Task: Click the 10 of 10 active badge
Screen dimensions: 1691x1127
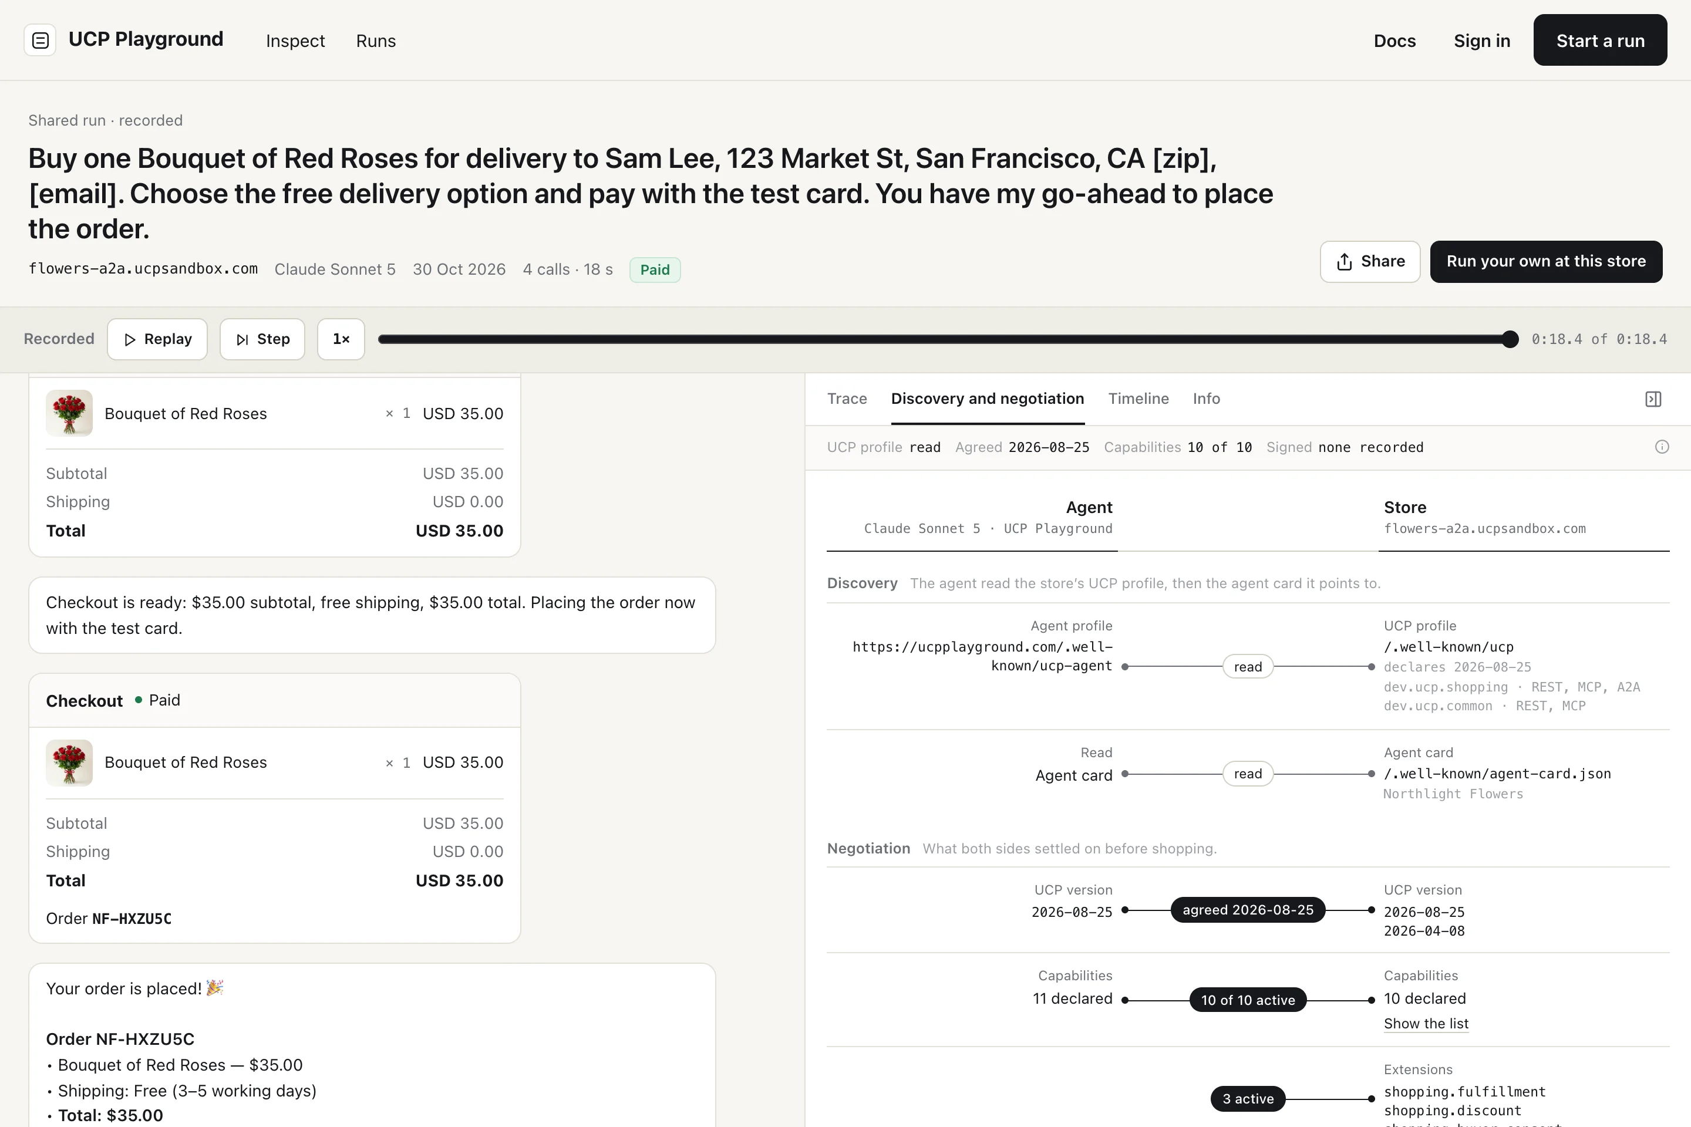Action: click(x=1247, y=1000)
